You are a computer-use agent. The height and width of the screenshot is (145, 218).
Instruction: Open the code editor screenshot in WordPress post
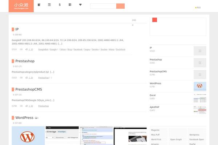click(x=96, y=136)
